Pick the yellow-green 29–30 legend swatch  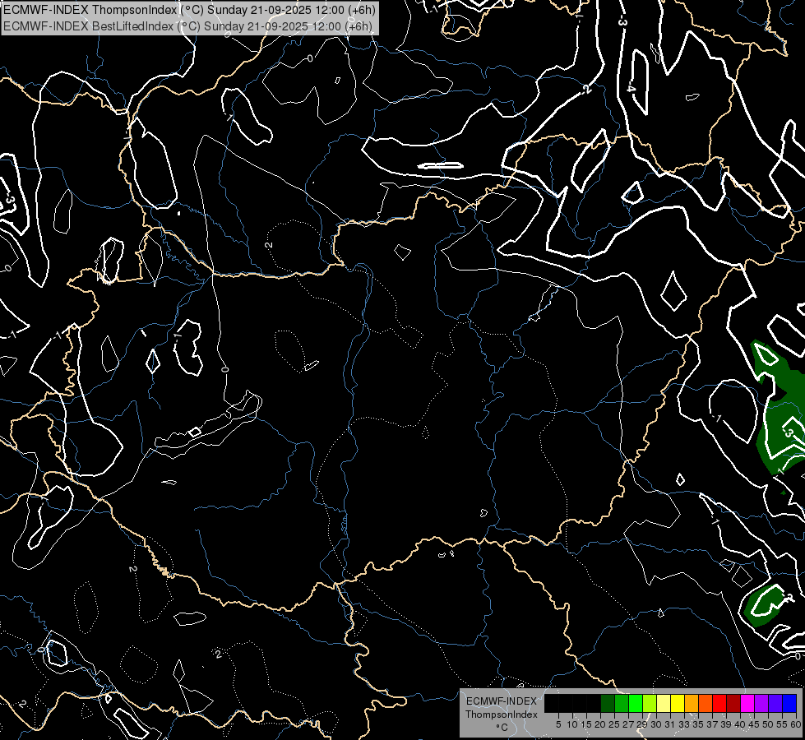point(650,703)
